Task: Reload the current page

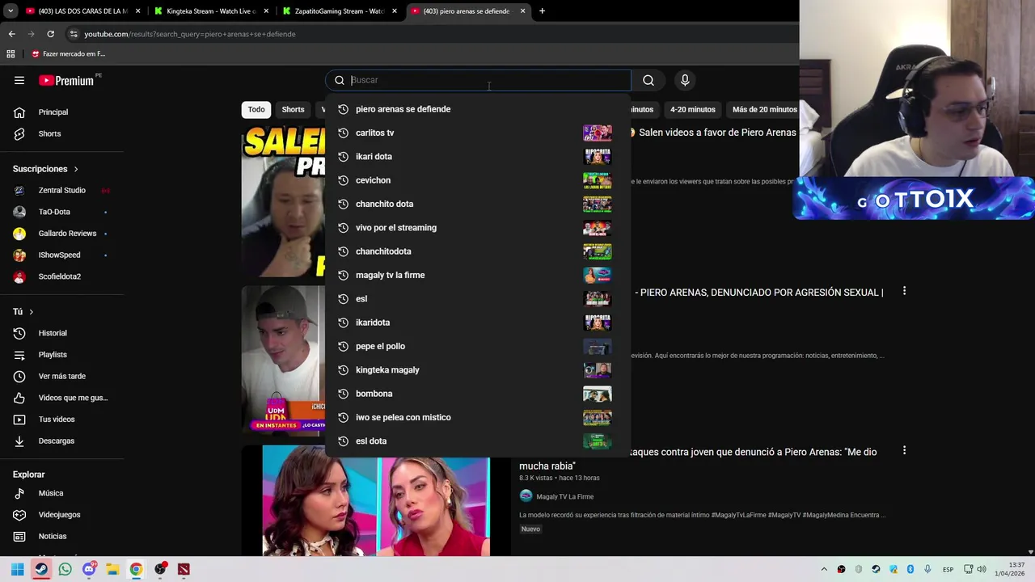Action: coord(50,34)
